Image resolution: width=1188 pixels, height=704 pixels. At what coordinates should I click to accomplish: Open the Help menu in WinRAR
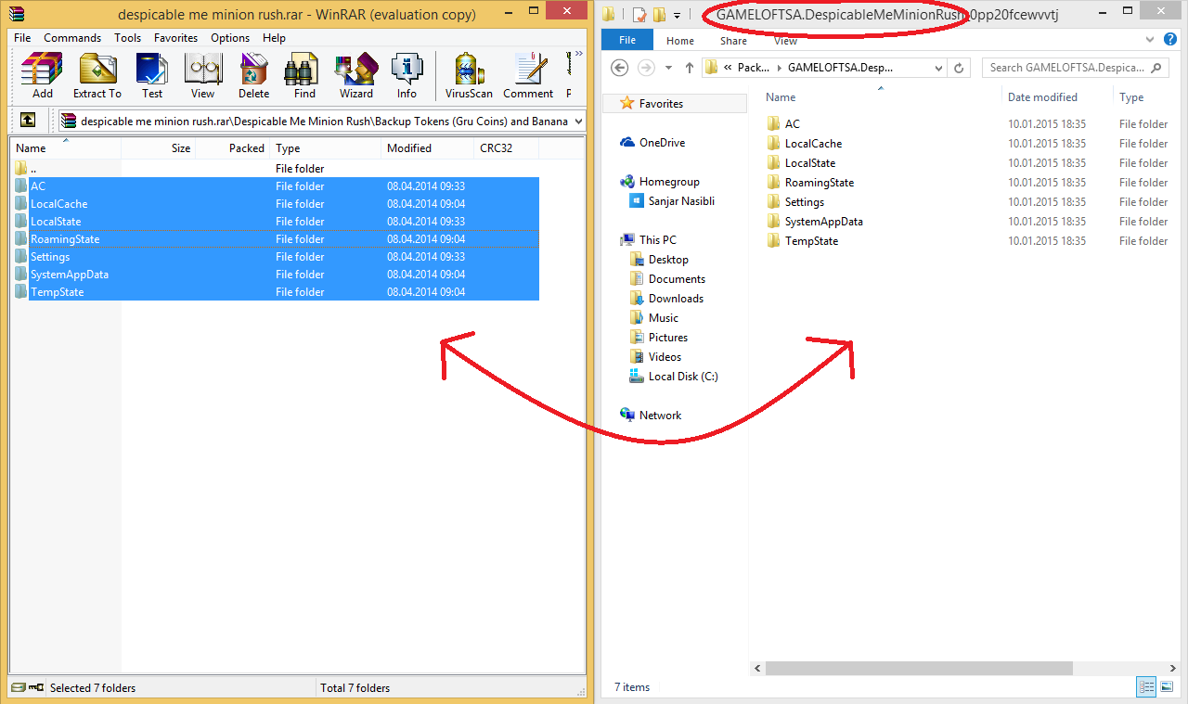[274, 38]
